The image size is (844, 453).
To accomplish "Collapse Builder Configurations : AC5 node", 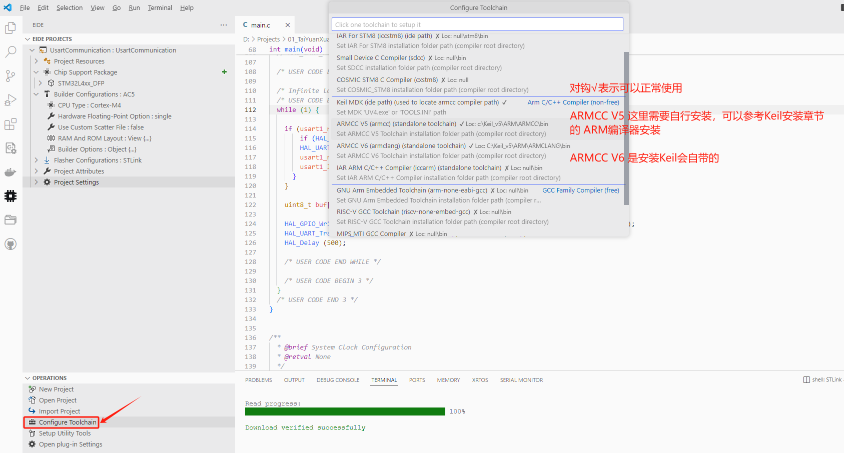I will (x=36, y=94).
